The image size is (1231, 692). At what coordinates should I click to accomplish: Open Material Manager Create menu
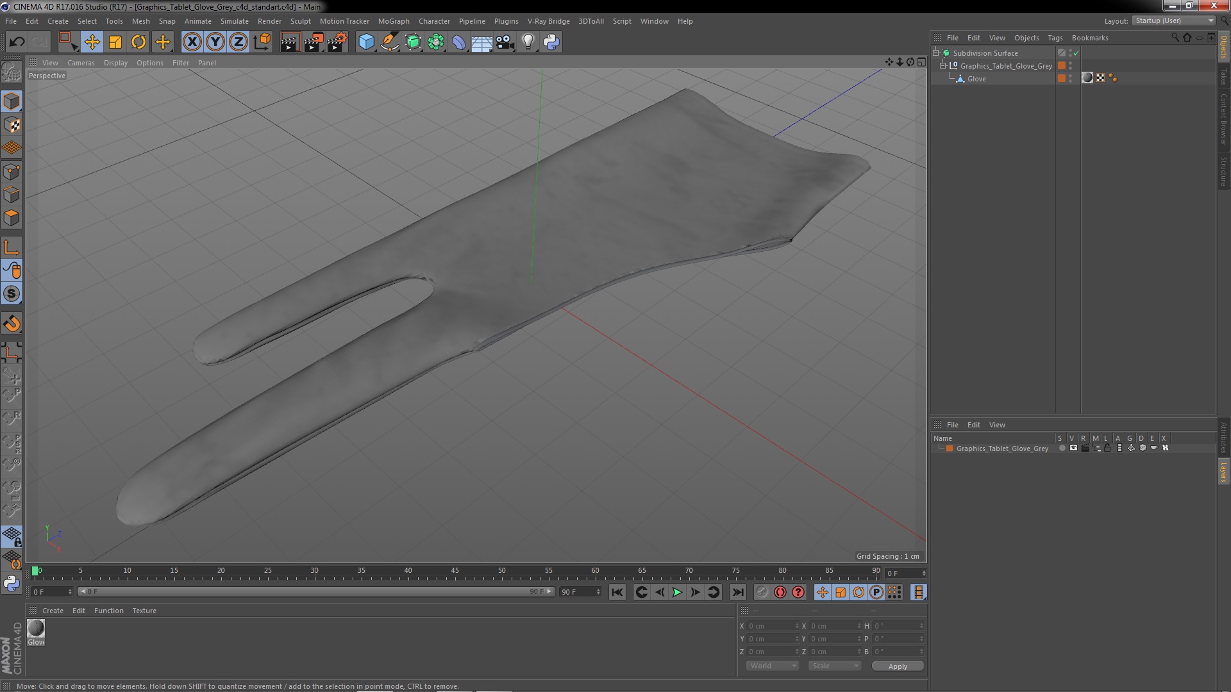pos(53,611)
